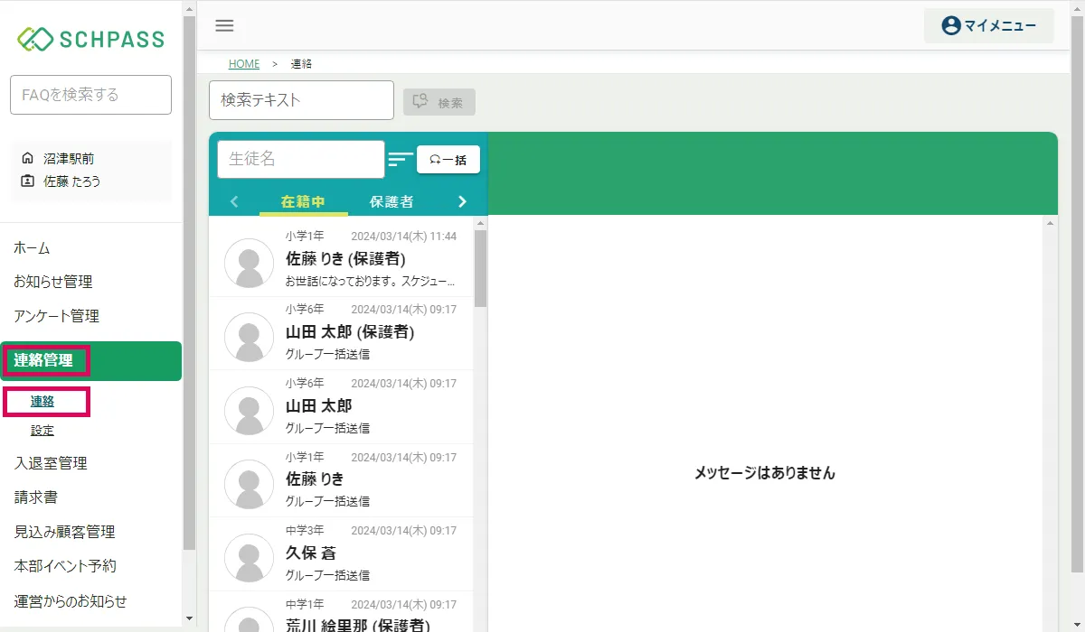The height and width of the screenshot is (632, 1085).
Task: Focus the FAQを検索する search field
Action: tap(90, 95)
